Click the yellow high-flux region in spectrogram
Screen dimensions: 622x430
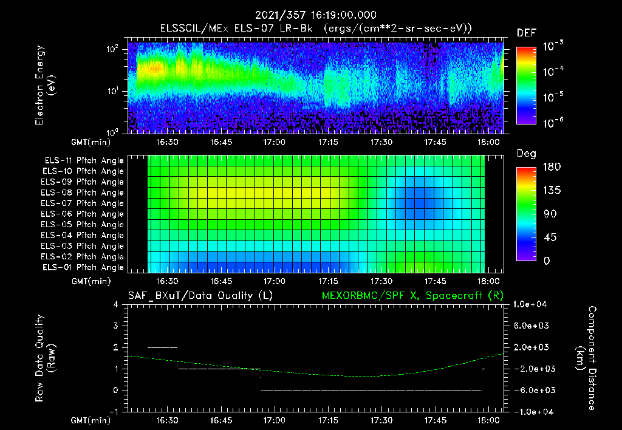[x=151, y=68]
